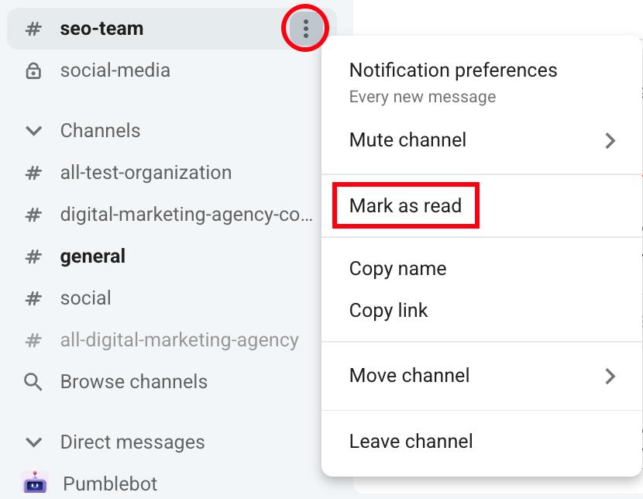
Task: Open the Browse channels link
Action: pos(133,382)
